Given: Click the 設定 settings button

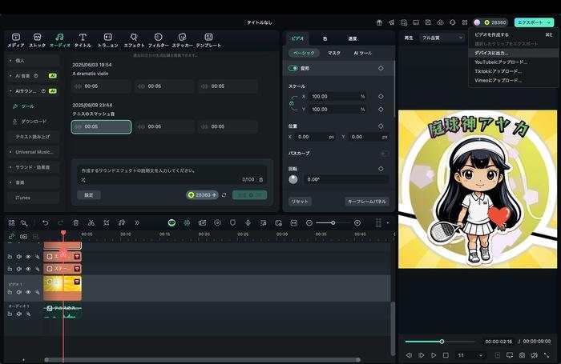Looking at the screenshot, I should (x=89, y=195).
